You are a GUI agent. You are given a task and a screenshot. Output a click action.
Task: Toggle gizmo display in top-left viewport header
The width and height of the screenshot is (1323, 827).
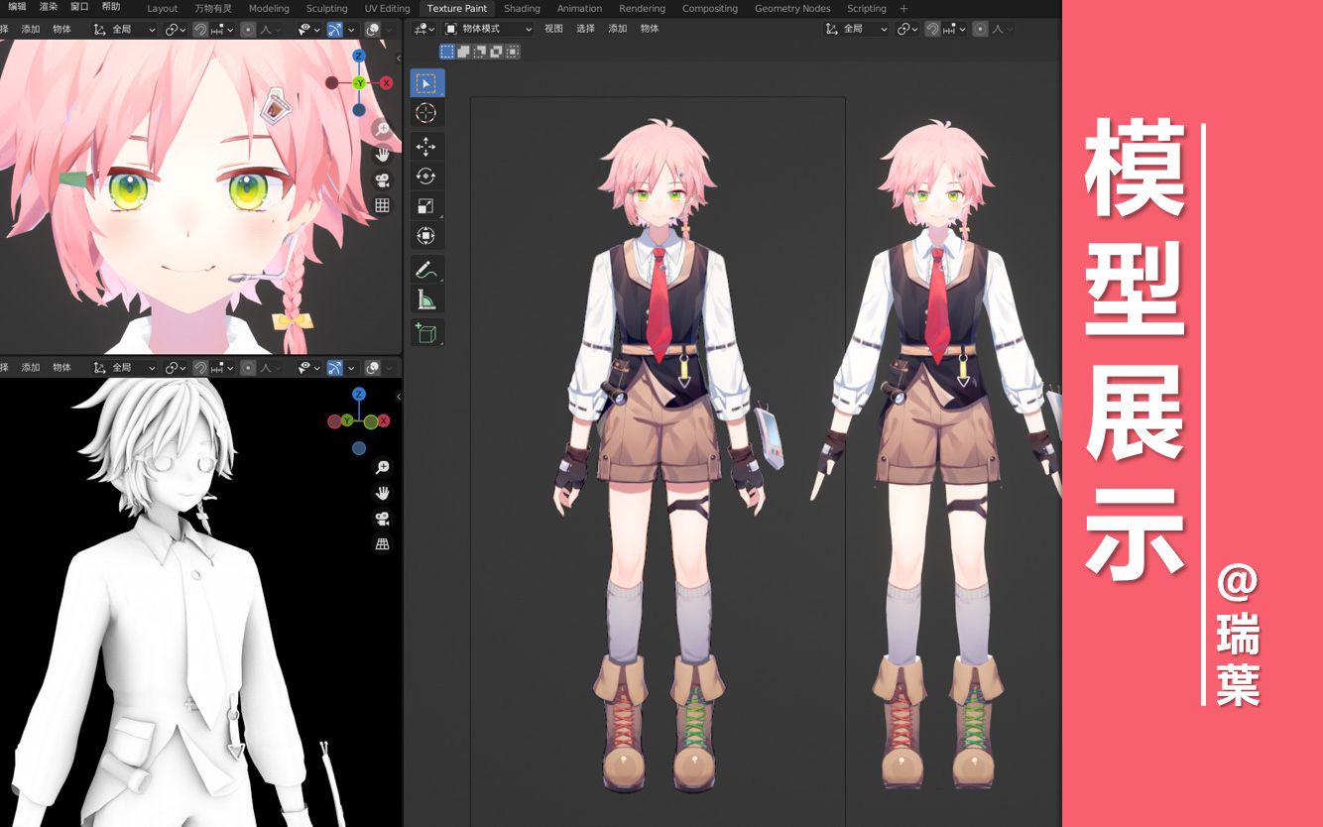pos(334,30)
